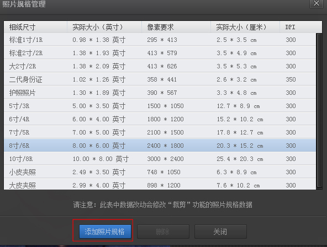The image size is (327, 247).
Task: Select the 二代身份证 row
Action: click(x=160, y=79)
